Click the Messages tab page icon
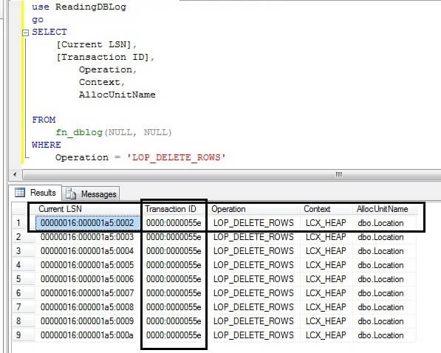 click(x=71, y=193)
